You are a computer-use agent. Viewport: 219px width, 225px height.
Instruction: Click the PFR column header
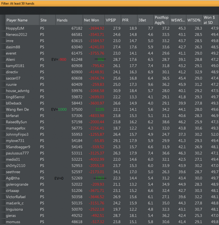point(129,20)
